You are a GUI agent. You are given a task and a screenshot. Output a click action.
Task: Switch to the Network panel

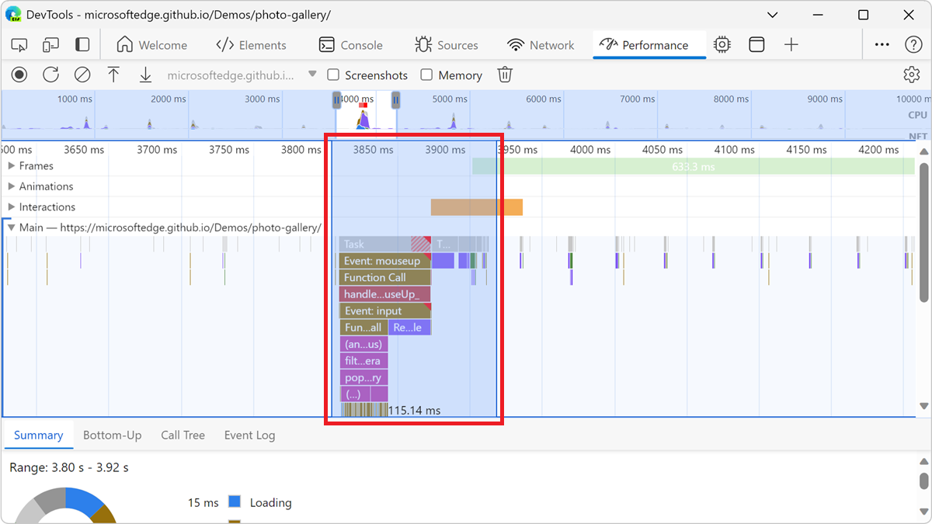coord(541,45)
